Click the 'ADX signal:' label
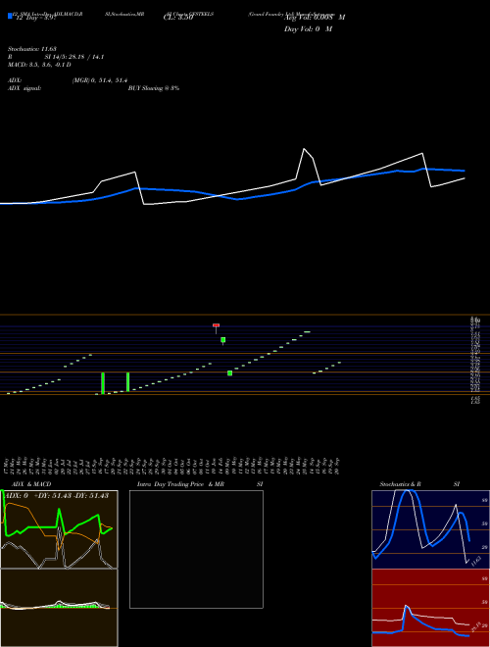The width and height of the screenshot is (490, 647). pyautogui.click(x=24, y=88)
